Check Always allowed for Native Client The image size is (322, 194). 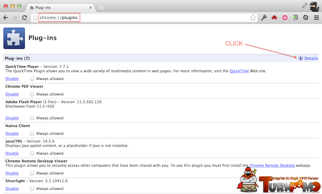tap(32, 133)
